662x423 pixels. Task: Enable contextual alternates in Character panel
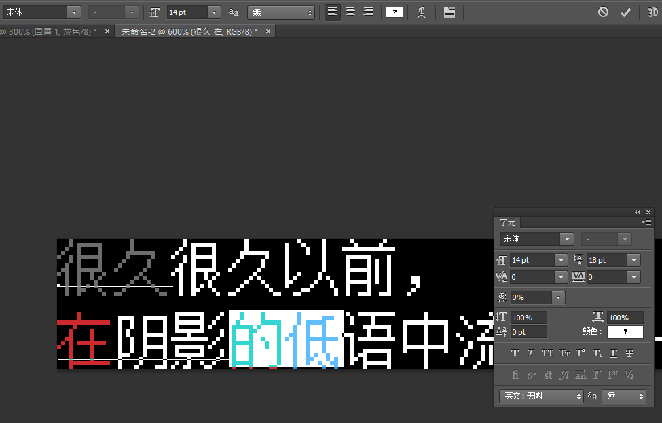click(532, 375)
